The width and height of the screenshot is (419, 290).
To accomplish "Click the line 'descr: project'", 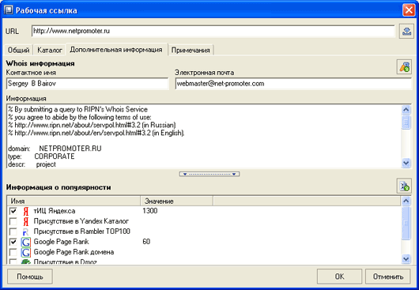I will pos(32,164).
